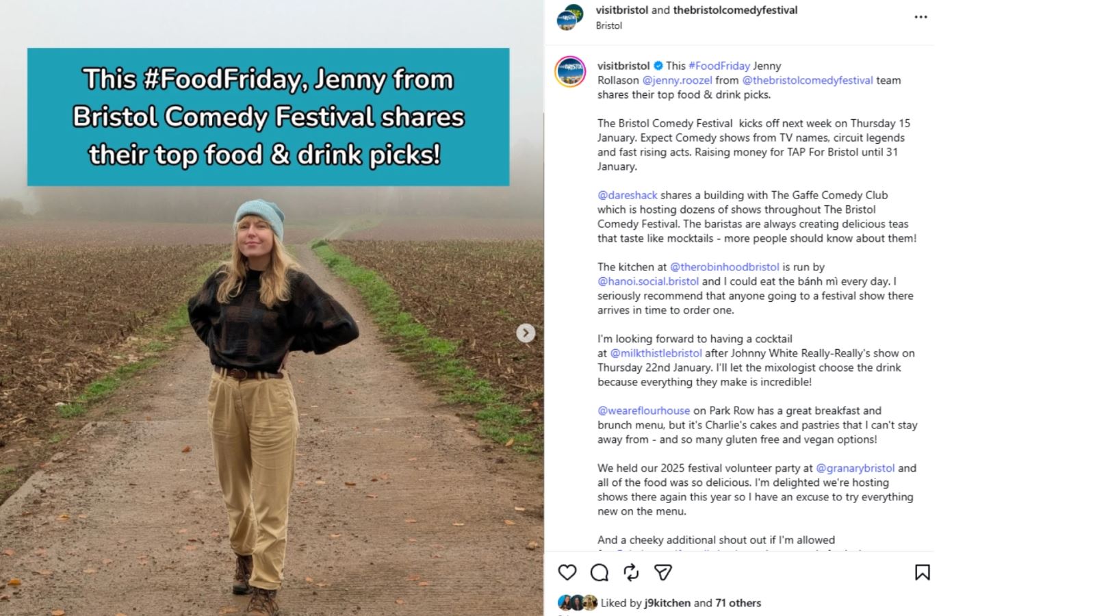Go to next carousel image arrow
The height and width of the screenshot is (616, 1095).
[x=526, y=333]
